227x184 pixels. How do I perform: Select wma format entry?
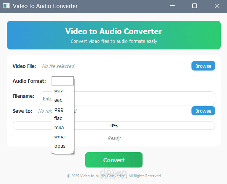click(63, 137)
